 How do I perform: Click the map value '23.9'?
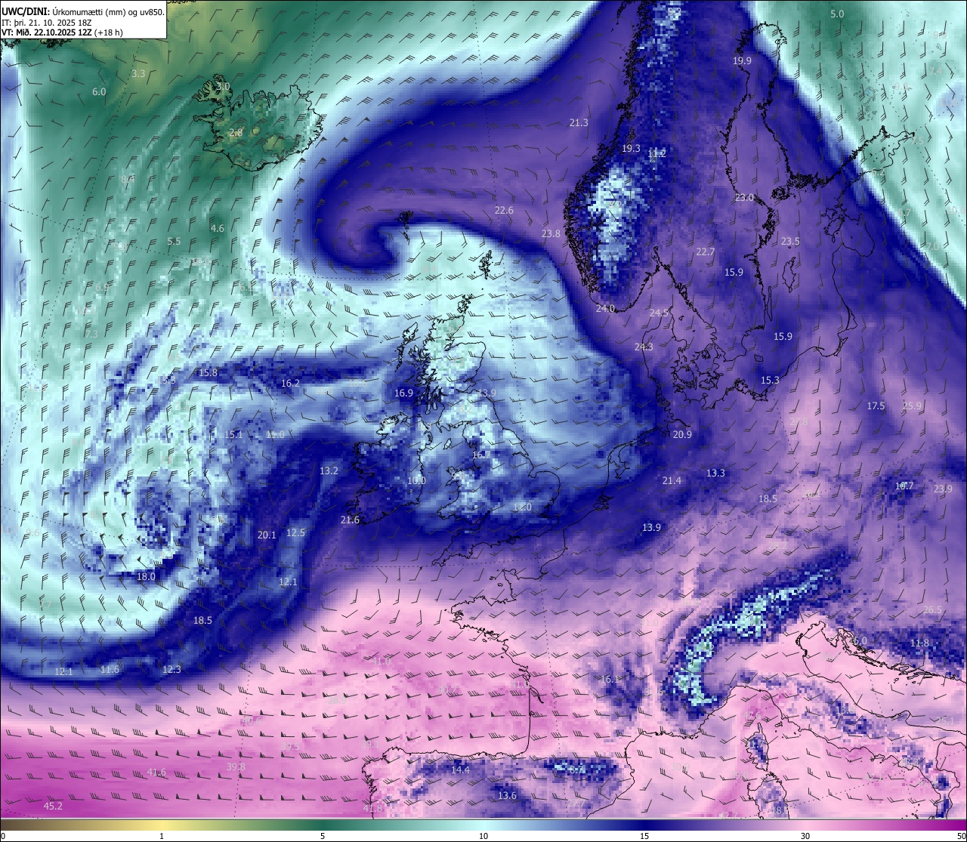coord(943,489)
